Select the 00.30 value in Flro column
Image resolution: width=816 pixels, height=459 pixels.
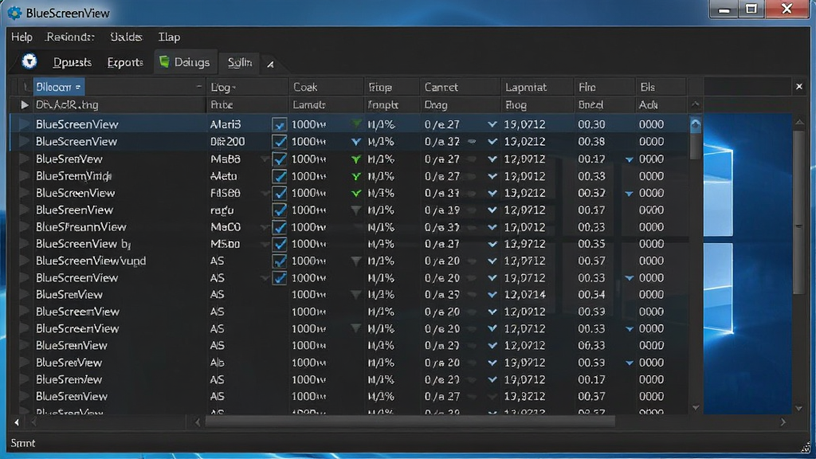pyautogui.click(x=591, y=124)
